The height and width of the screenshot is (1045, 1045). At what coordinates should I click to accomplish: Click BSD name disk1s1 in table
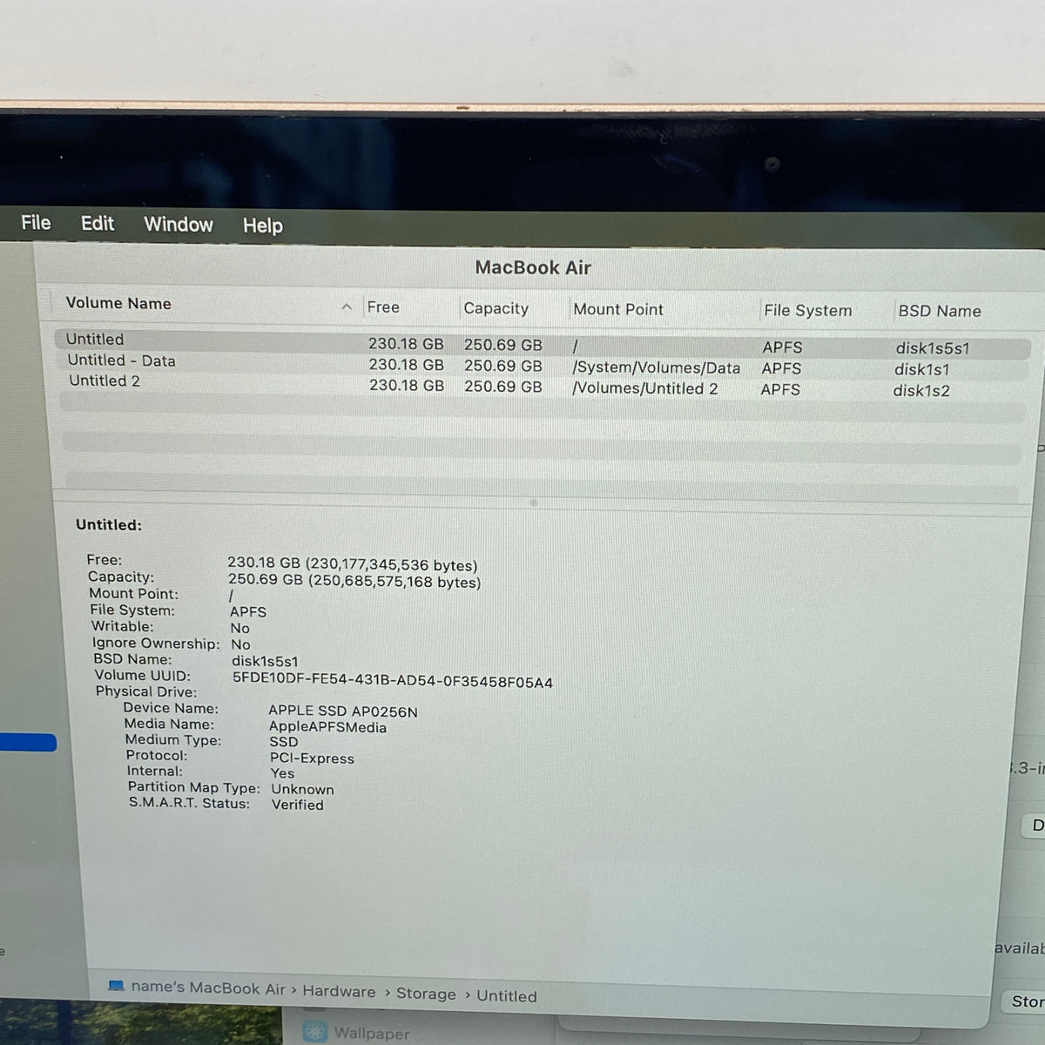click(921, 369)
